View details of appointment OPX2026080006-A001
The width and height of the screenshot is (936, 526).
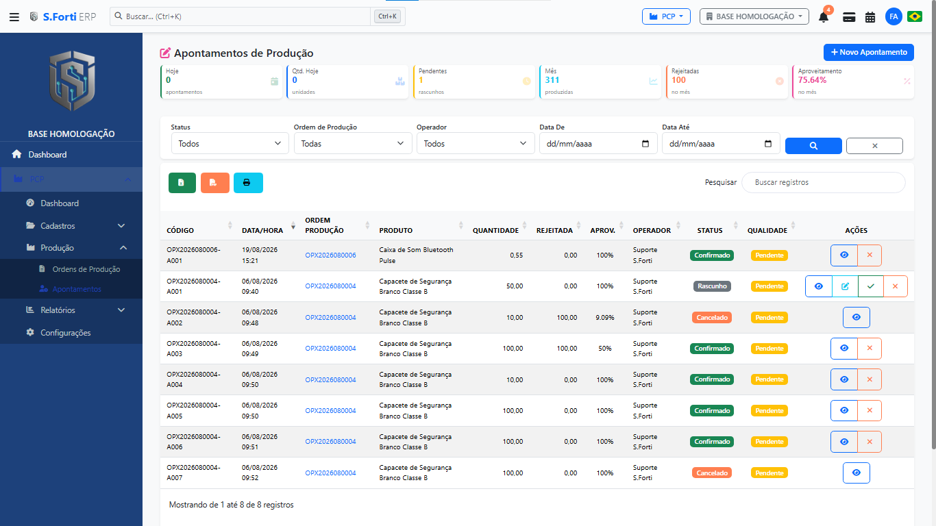[x=844, y=255]
